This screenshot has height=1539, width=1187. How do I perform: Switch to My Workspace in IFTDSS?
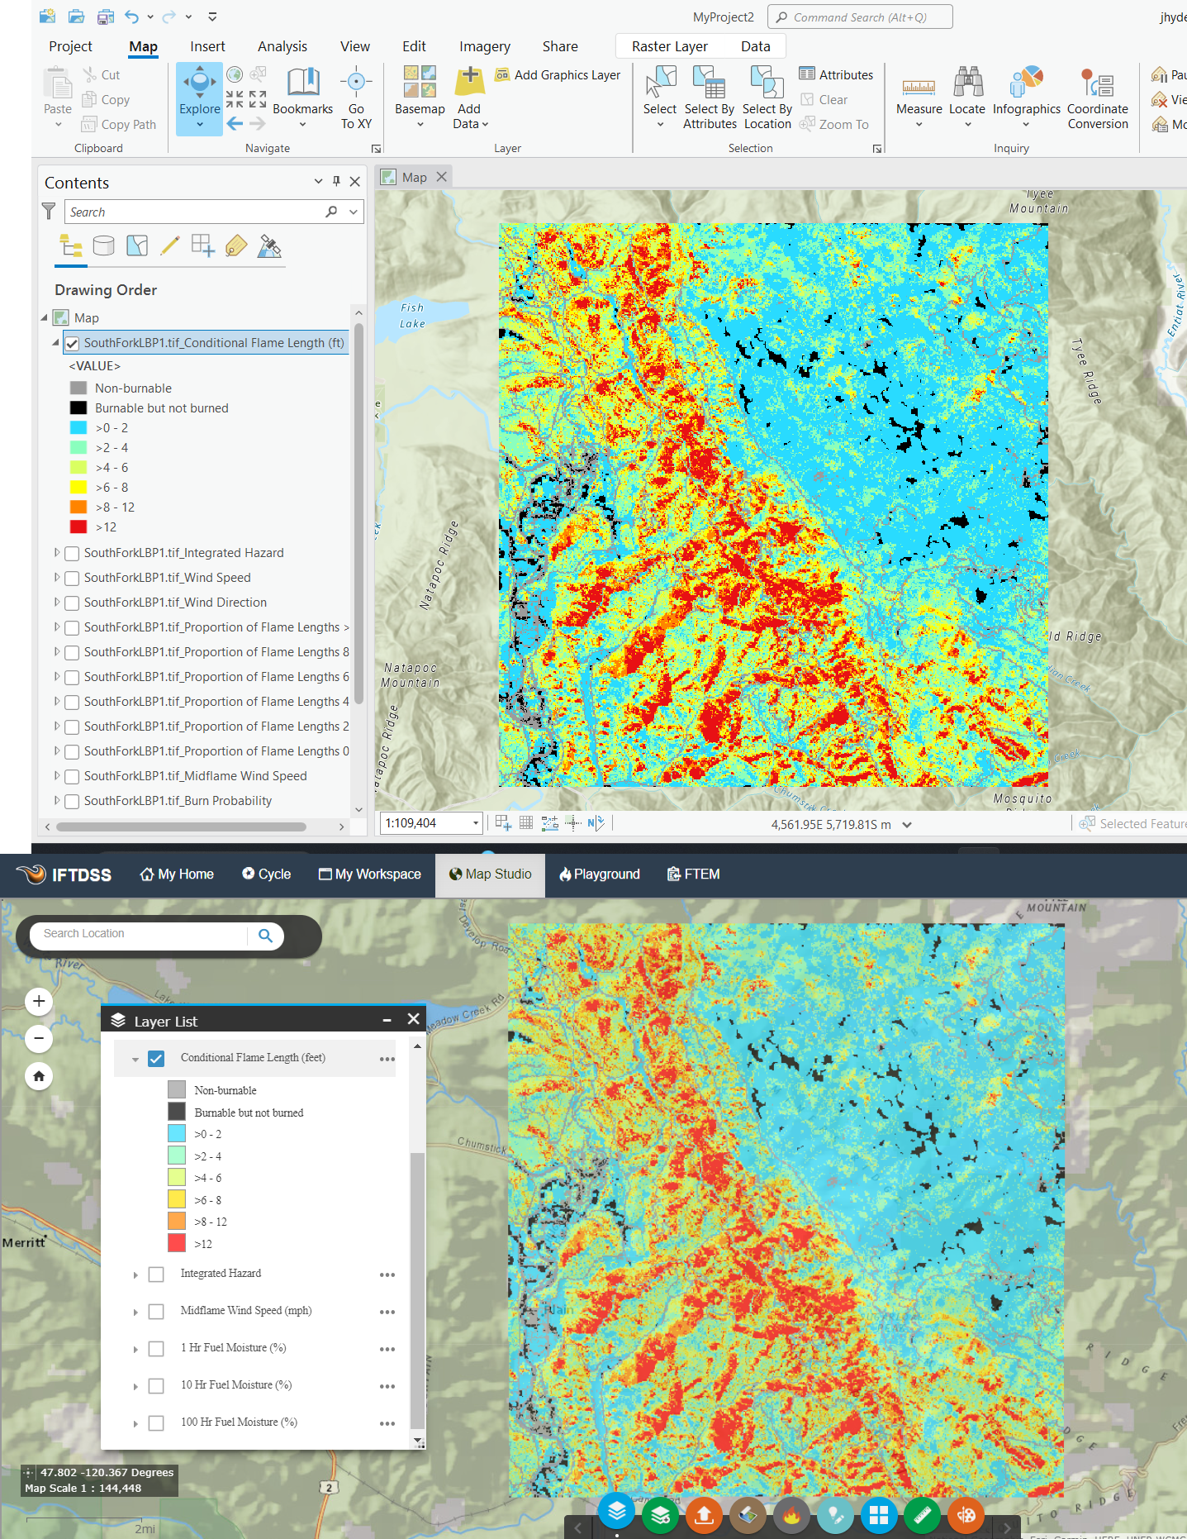click(x=370, y=874)
